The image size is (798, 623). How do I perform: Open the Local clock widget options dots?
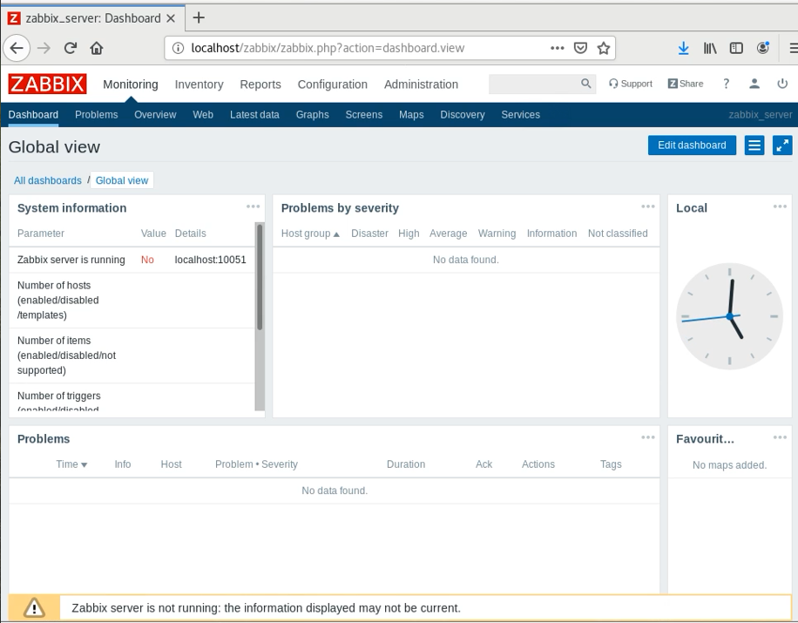tap(780, 207)
